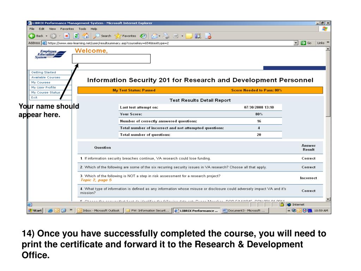The image size is (361, 271).
Task: Click the Score Needed to Pass: 80% text
Action: 257,90
